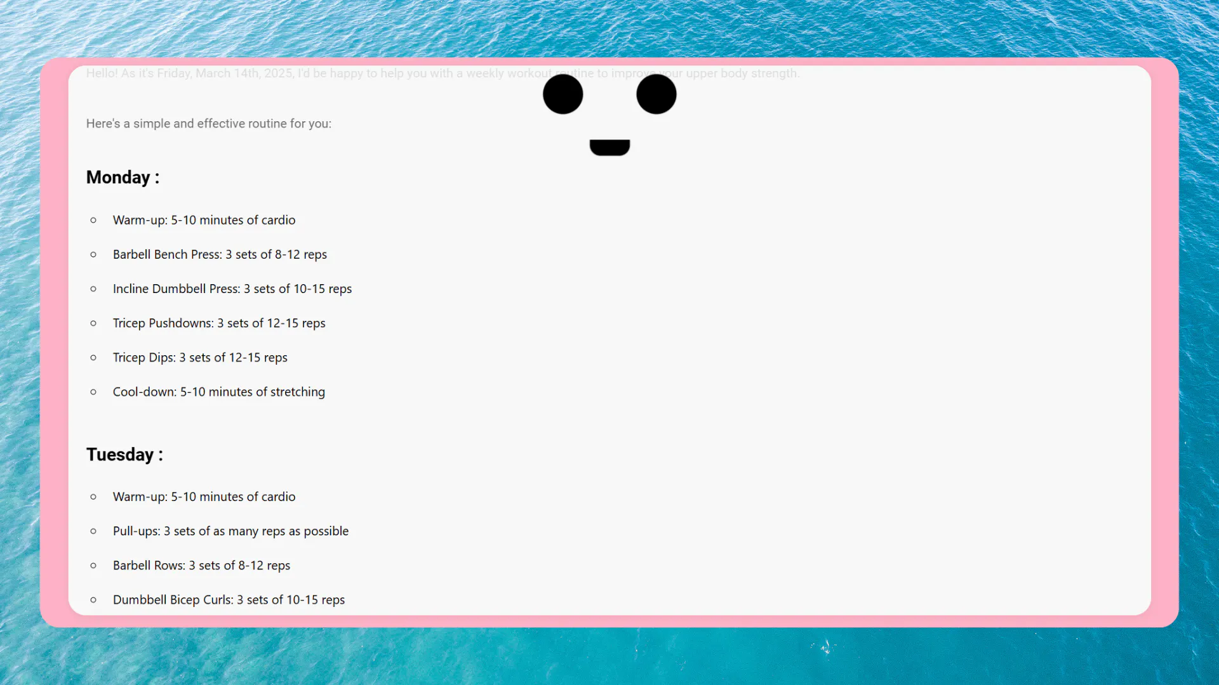Click the left eye of the assistant face
The width and height of the screenshot is (1219, 685).
click(563, 94)
